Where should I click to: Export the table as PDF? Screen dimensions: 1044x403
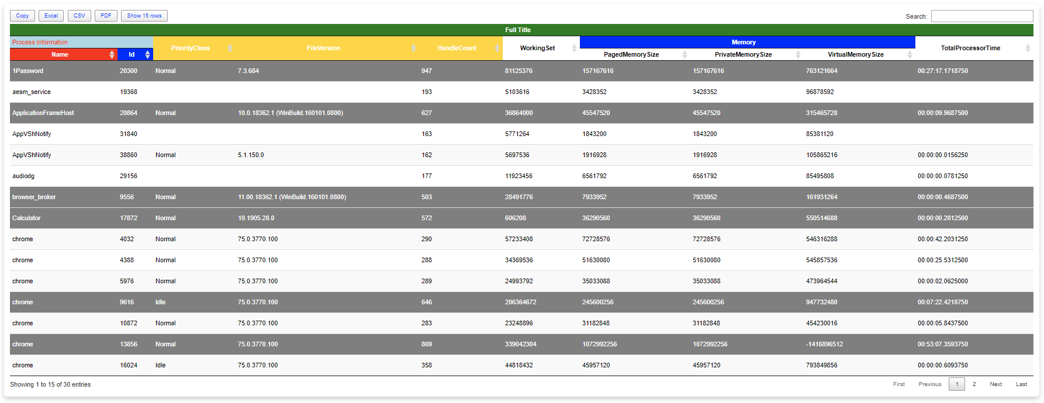coord(106,16)
